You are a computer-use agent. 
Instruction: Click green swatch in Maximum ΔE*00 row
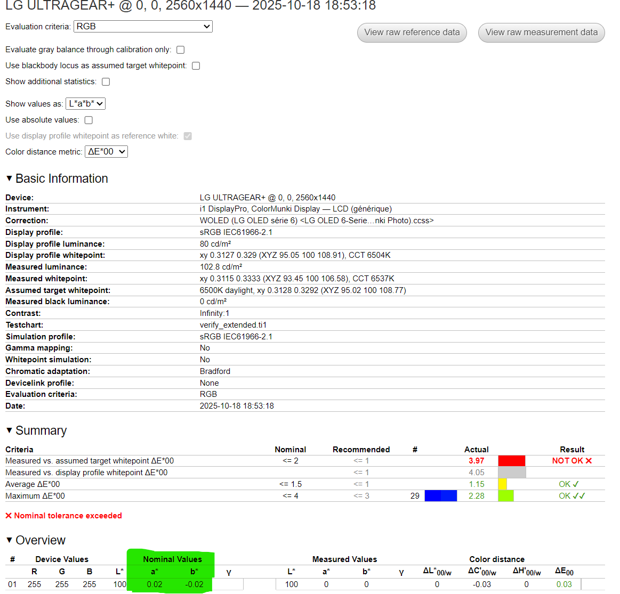pos(506,496)
